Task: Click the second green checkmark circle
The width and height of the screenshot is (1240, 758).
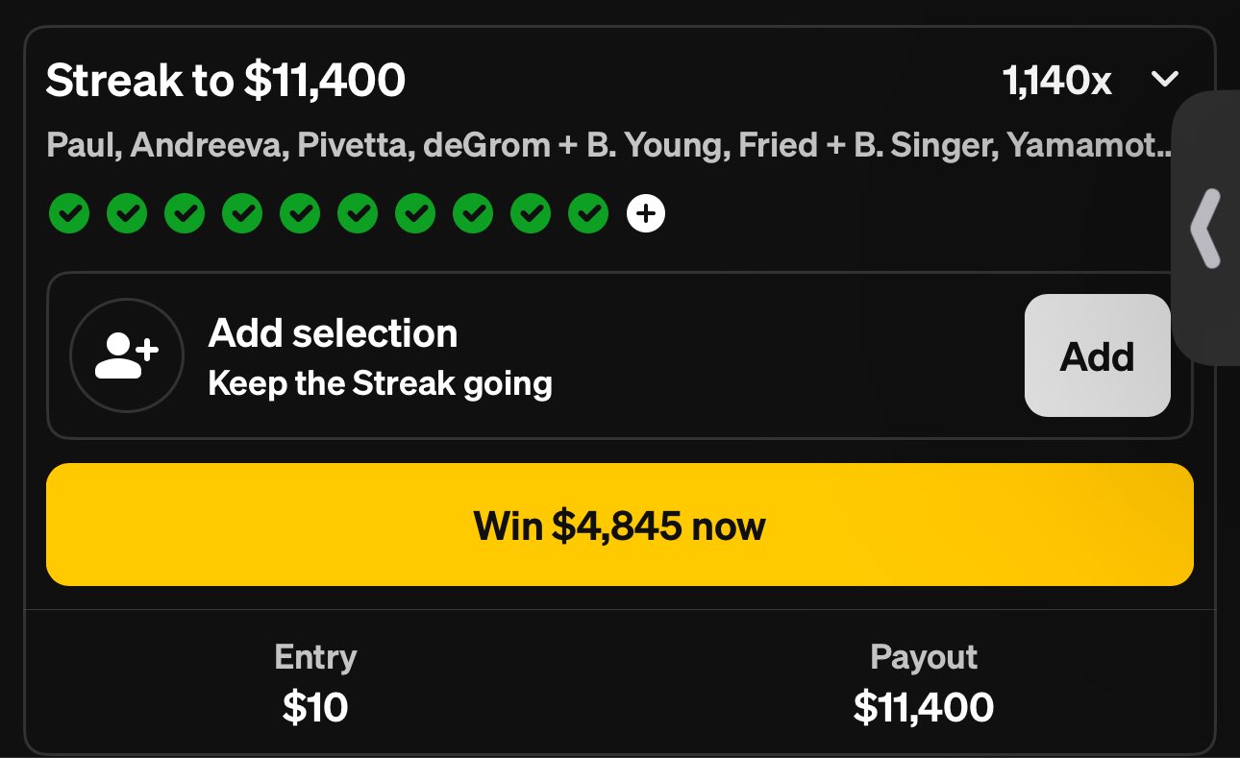Action: coord(126,214)
